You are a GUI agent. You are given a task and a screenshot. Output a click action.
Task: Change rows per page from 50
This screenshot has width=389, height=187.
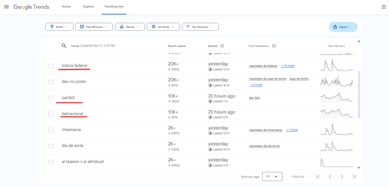(x=272, y=177)
